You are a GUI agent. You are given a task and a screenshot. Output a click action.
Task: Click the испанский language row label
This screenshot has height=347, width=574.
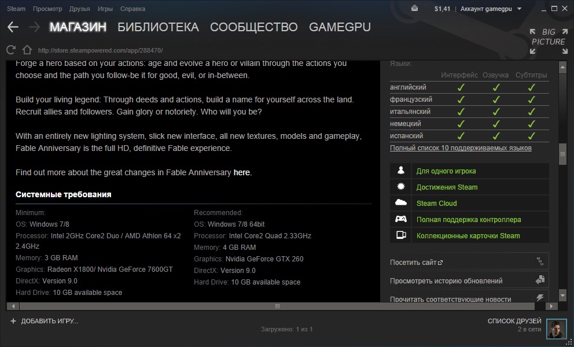(406, 136)
